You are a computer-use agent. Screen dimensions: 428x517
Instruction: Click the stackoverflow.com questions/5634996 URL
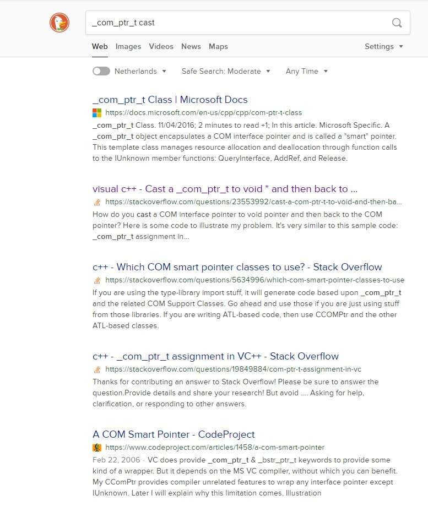pyautogui.click(x=254, y=280)
